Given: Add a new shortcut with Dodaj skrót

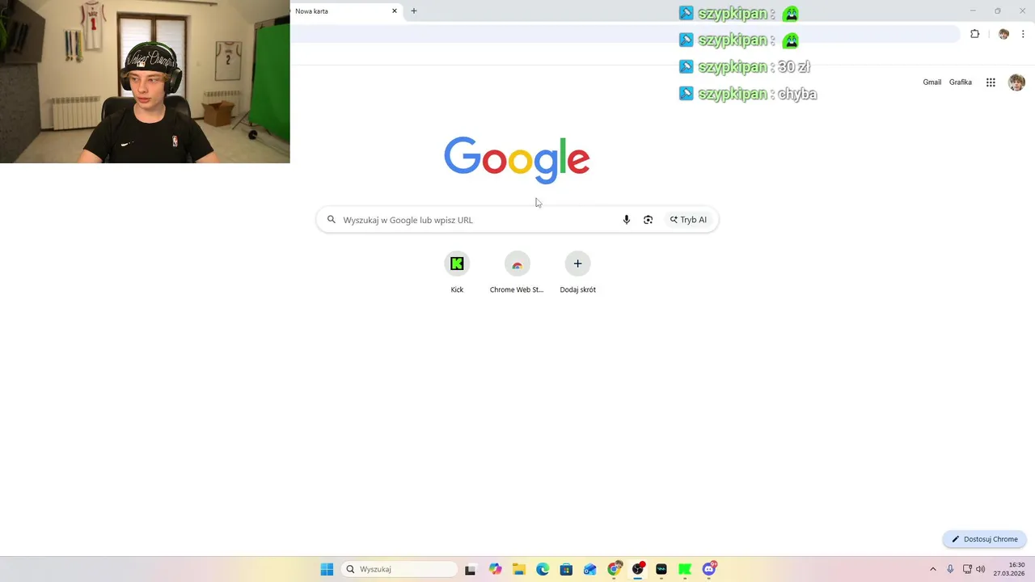Looking at the screenshot, I should (x=577, y=272).
